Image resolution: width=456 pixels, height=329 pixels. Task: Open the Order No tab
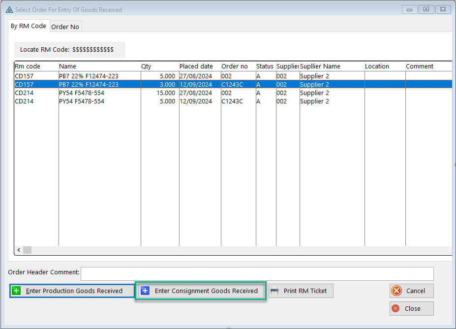65,27
